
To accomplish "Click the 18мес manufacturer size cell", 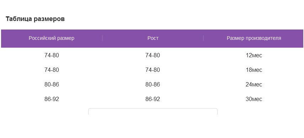I will [x=254, y=70].
